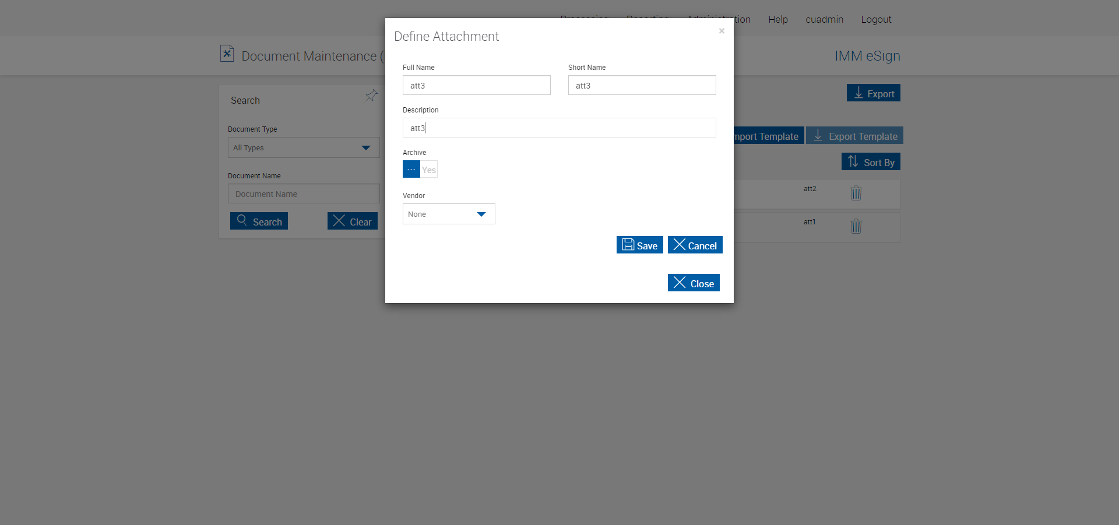The width and height of the screenshot is (1119, 525).
Task: Click the Document Maintenance page icon
Action: (227, 54)
